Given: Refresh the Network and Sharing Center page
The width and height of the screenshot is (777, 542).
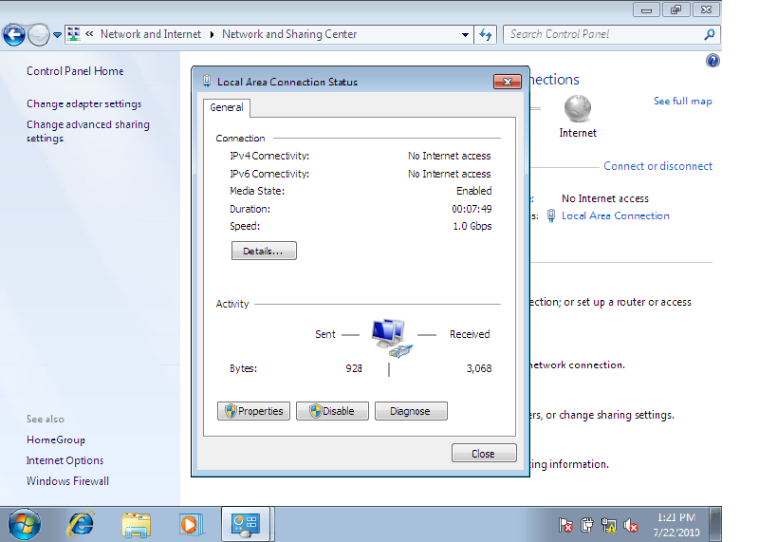Looking at the screenshot, I should click(486, 35).
